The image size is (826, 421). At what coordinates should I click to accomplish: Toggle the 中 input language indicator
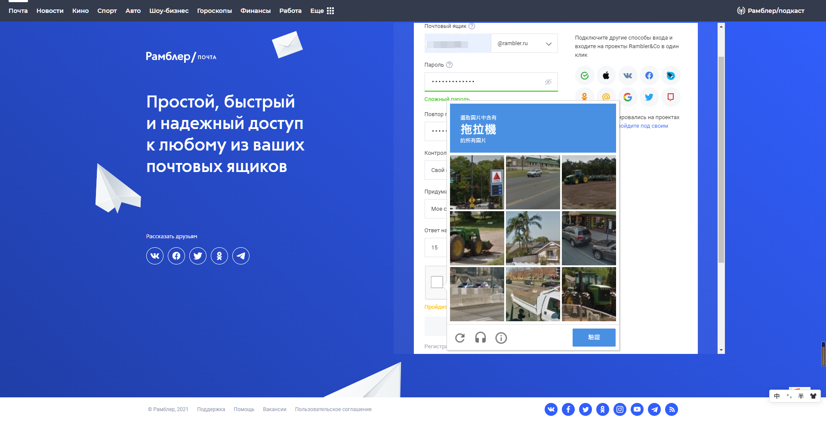(x=777, y=396)
